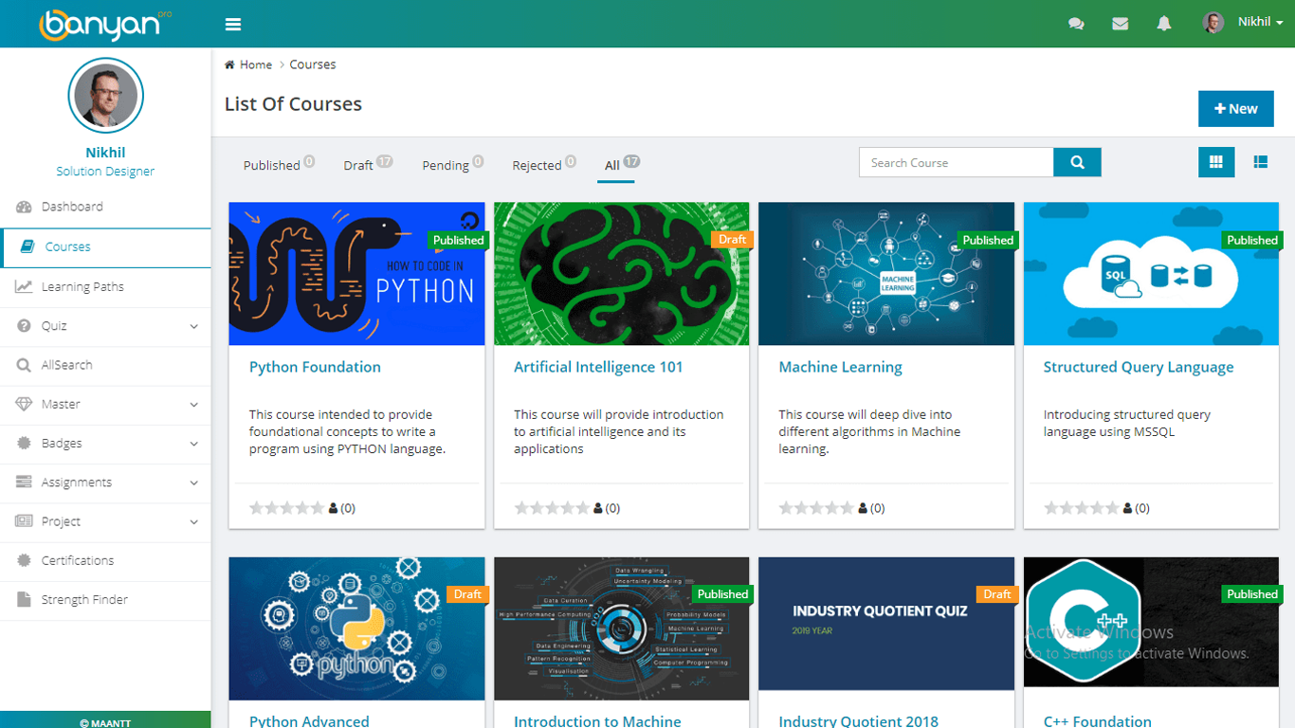1295x728 pixels.
Task: Click the Strength Finder file icon
Action: point(24,599)
